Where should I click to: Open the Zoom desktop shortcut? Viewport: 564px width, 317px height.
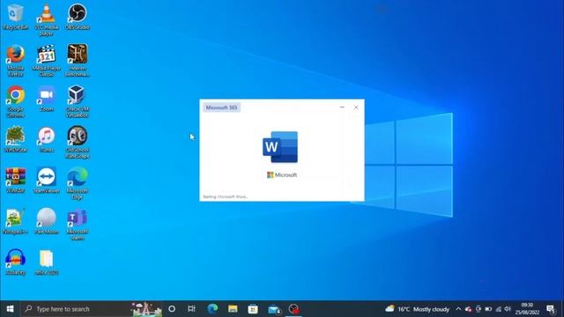47,99
